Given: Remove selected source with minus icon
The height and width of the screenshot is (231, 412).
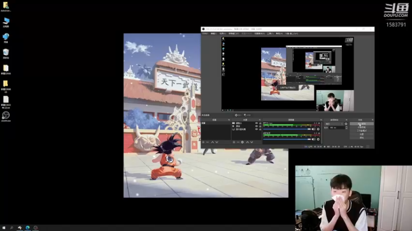Looking at the screenshot, I should tap(238, 142).
